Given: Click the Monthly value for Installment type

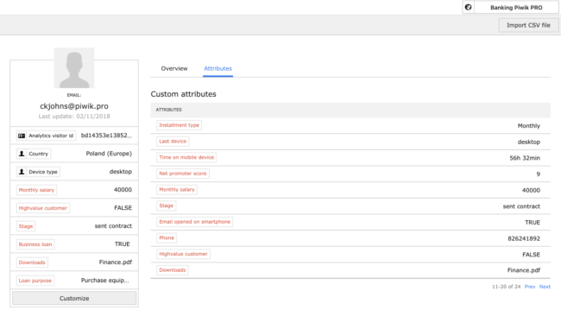Looking at the screenshot, I should (529, 125).
